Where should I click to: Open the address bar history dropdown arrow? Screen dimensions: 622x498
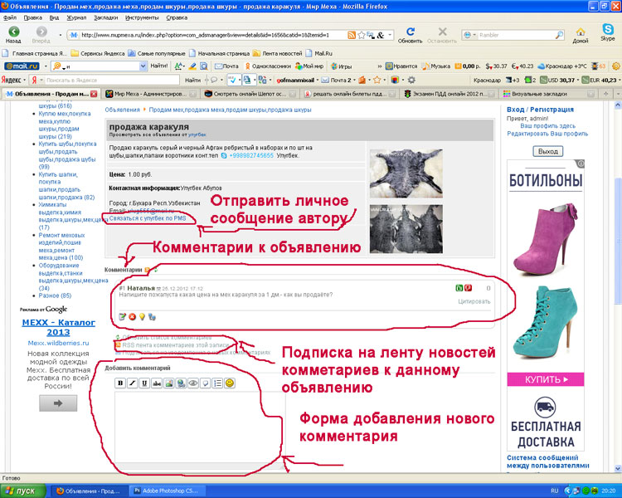390,35
